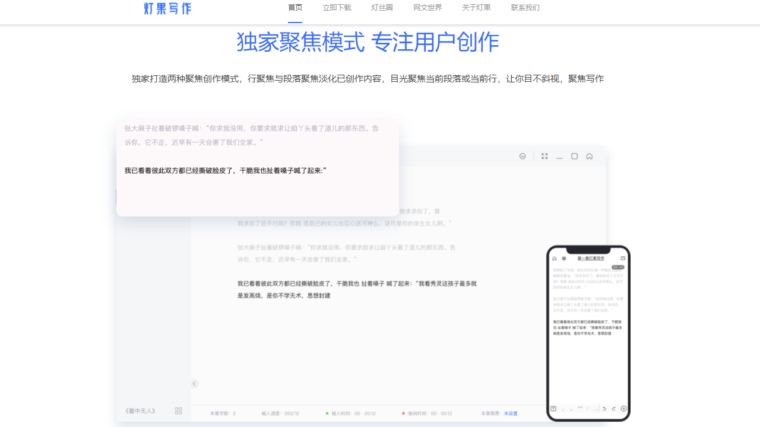Switch to the 网文世界 tab
Screen dimensions: 760x427
[x=427, y=8]
